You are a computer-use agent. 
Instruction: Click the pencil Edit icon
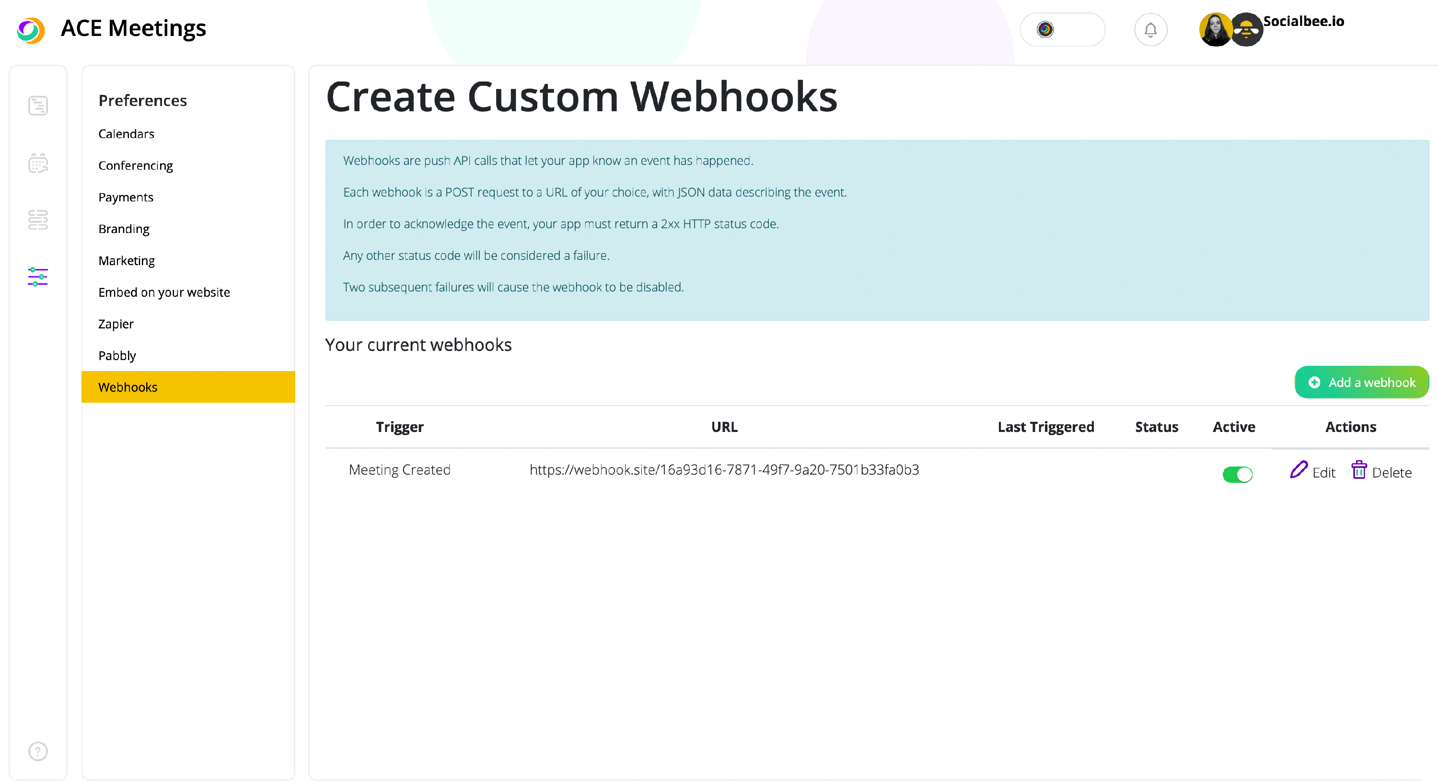pyautogui.click(x=1299, y=470)
